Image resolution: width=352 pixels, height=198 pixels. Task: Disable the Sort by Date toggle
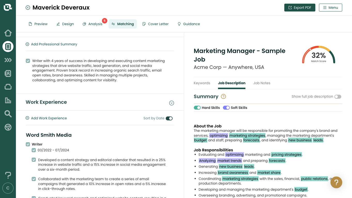pyautogui.click(x=169, y=118)
